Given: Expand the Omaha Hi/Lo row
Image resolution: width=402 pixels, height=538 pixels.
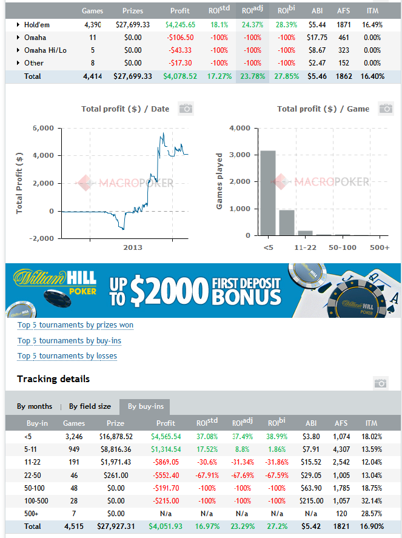Looking at the screenshot, I should coord(18,50).
